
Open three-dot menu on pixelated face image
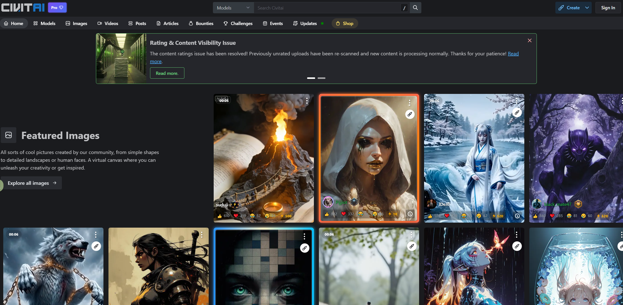click(x=304, y=236)
